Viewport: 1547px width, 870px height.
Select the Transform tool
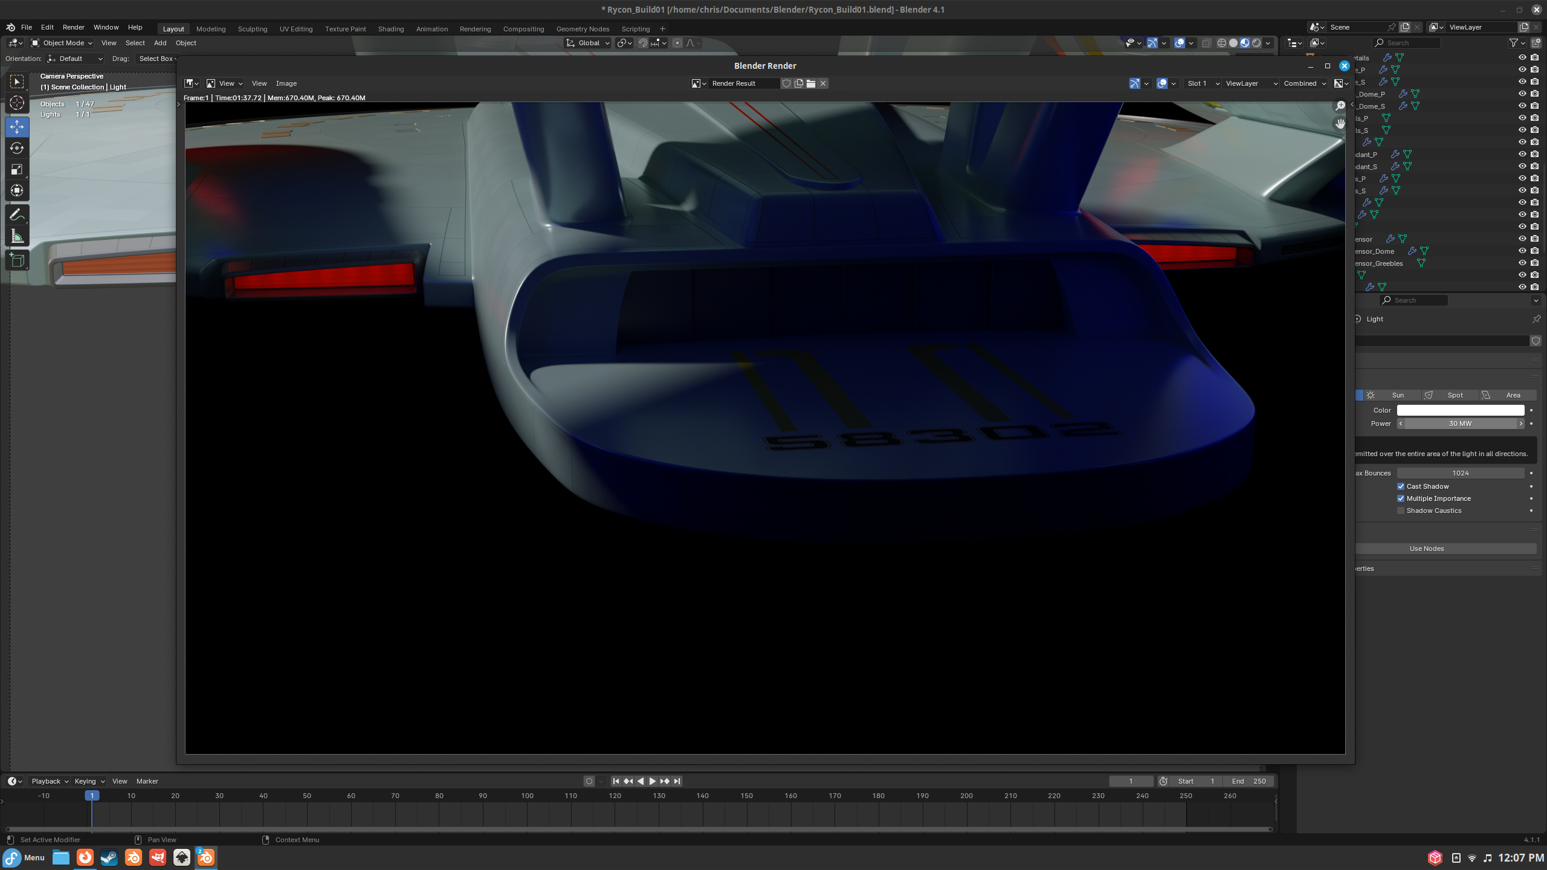pyautogui.click(x=17, y=191)
